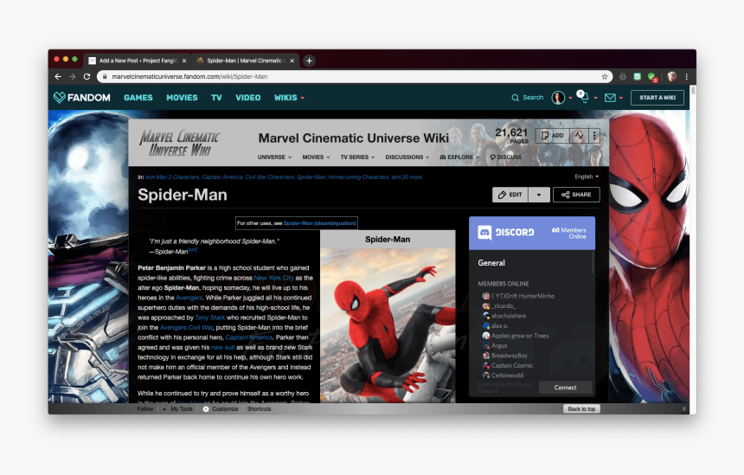Open the MOVIES section

click(182, 97)
